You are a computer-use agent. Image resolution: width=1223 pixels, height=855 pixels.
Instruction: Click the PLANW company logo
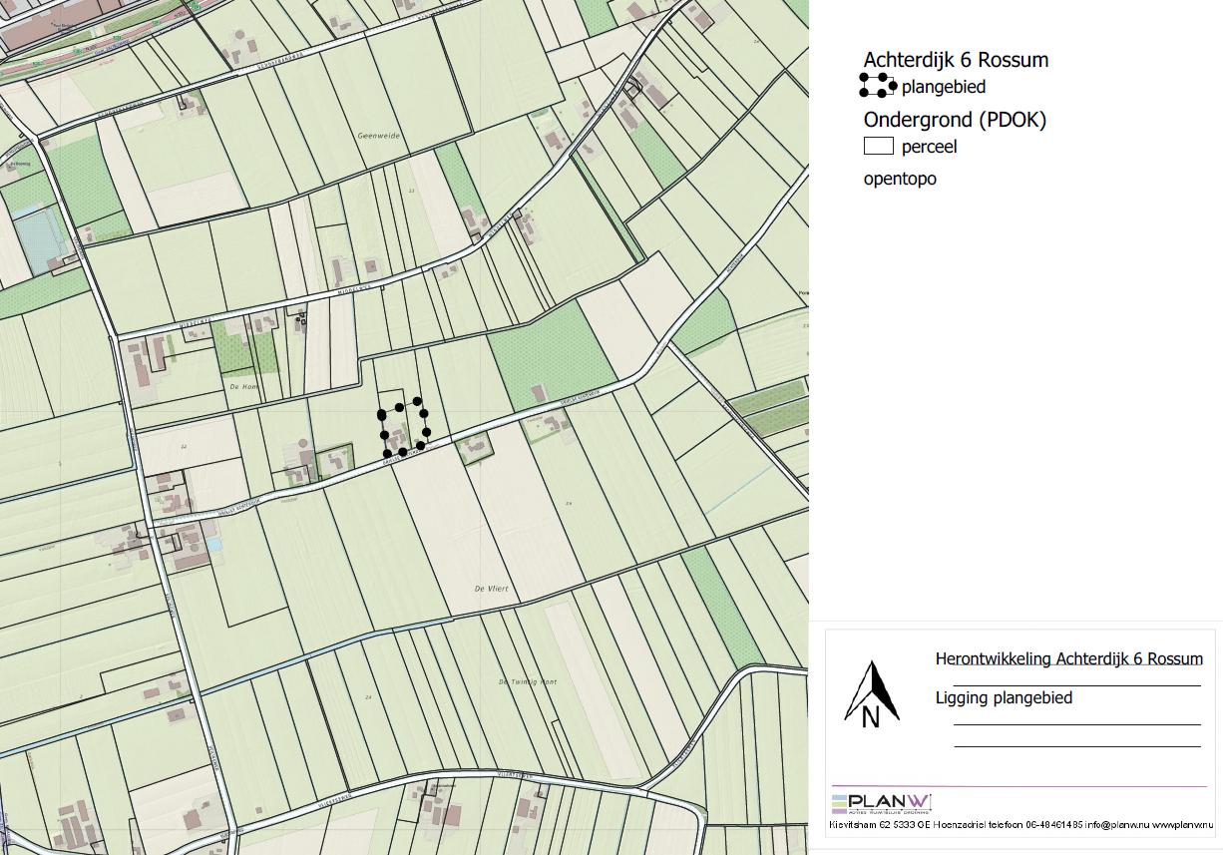click(x=882, y=803)
